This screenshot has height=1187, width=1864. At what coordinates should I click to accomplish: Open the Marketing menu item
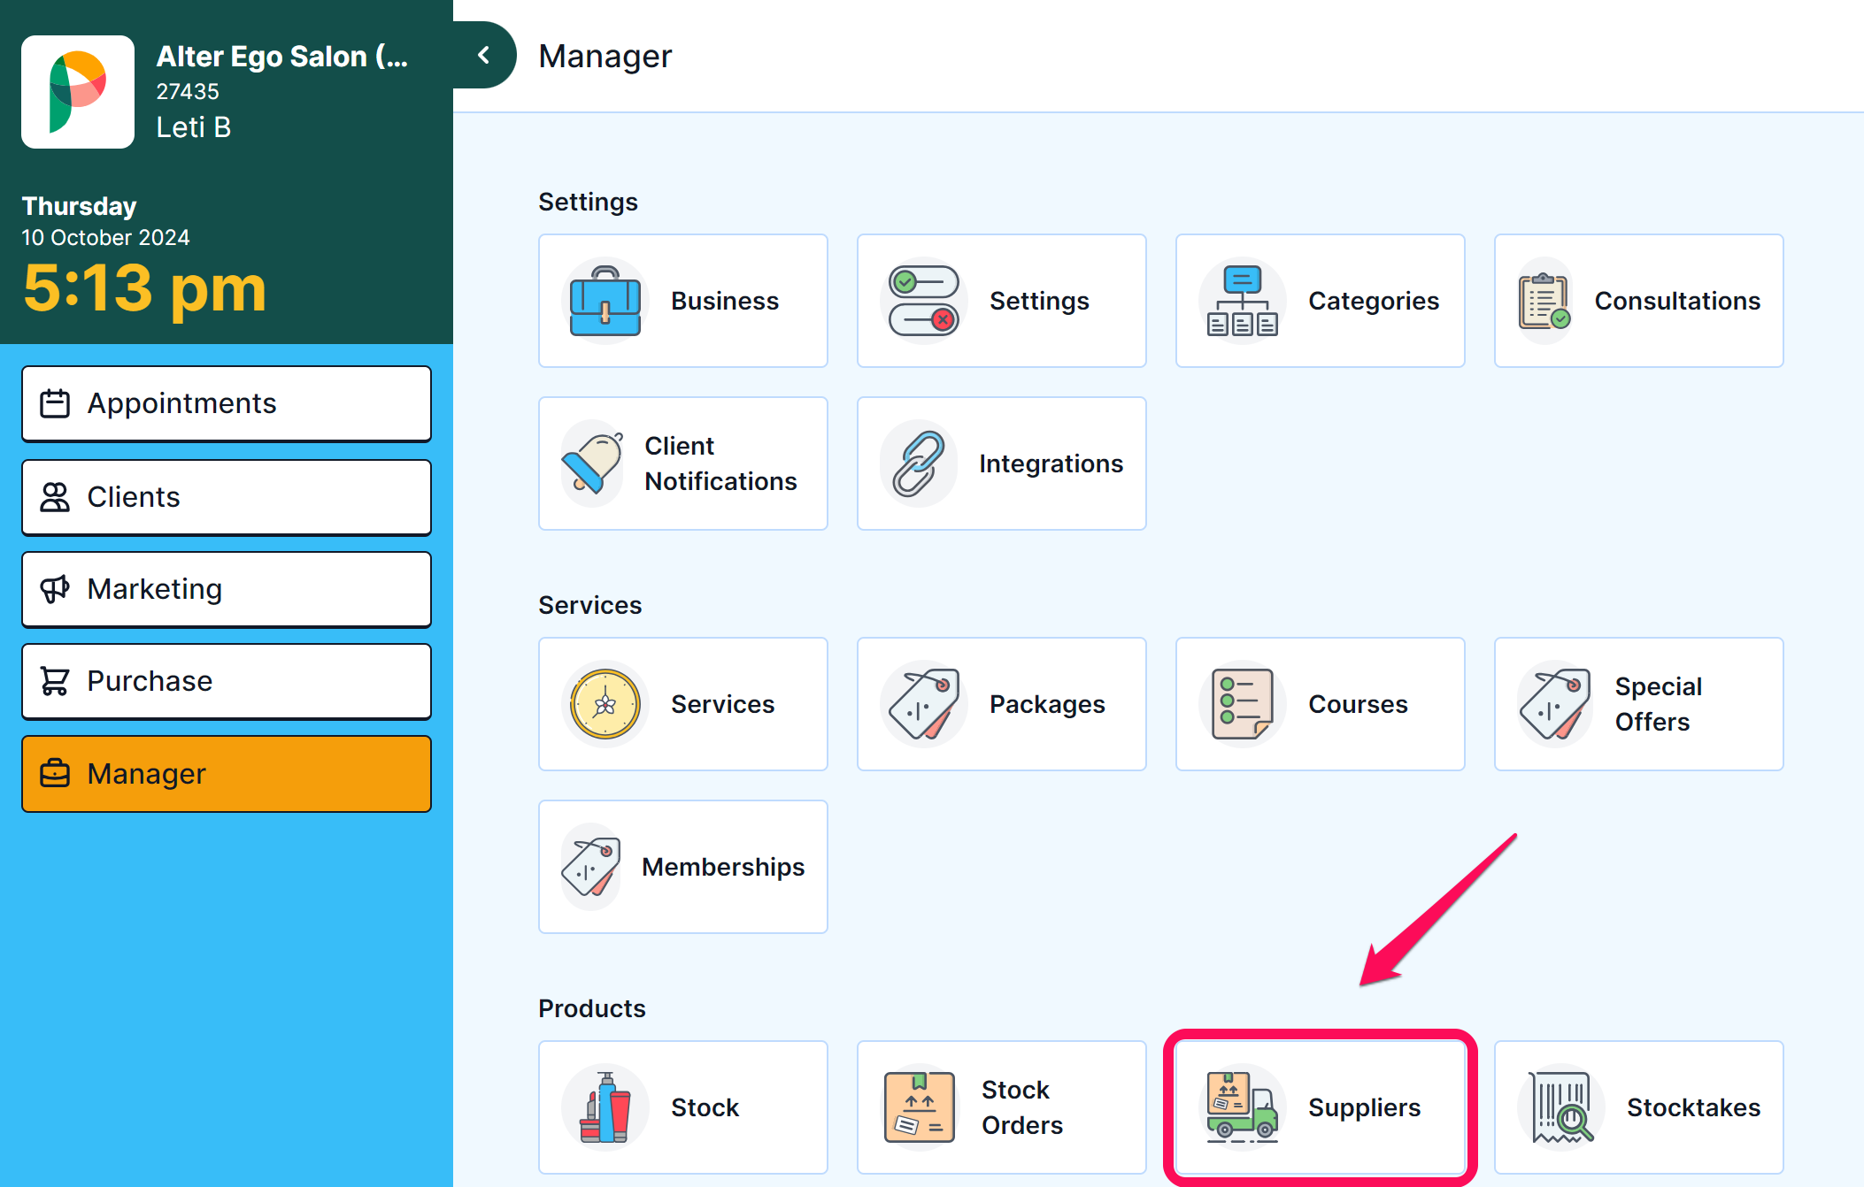click(227, 589)
